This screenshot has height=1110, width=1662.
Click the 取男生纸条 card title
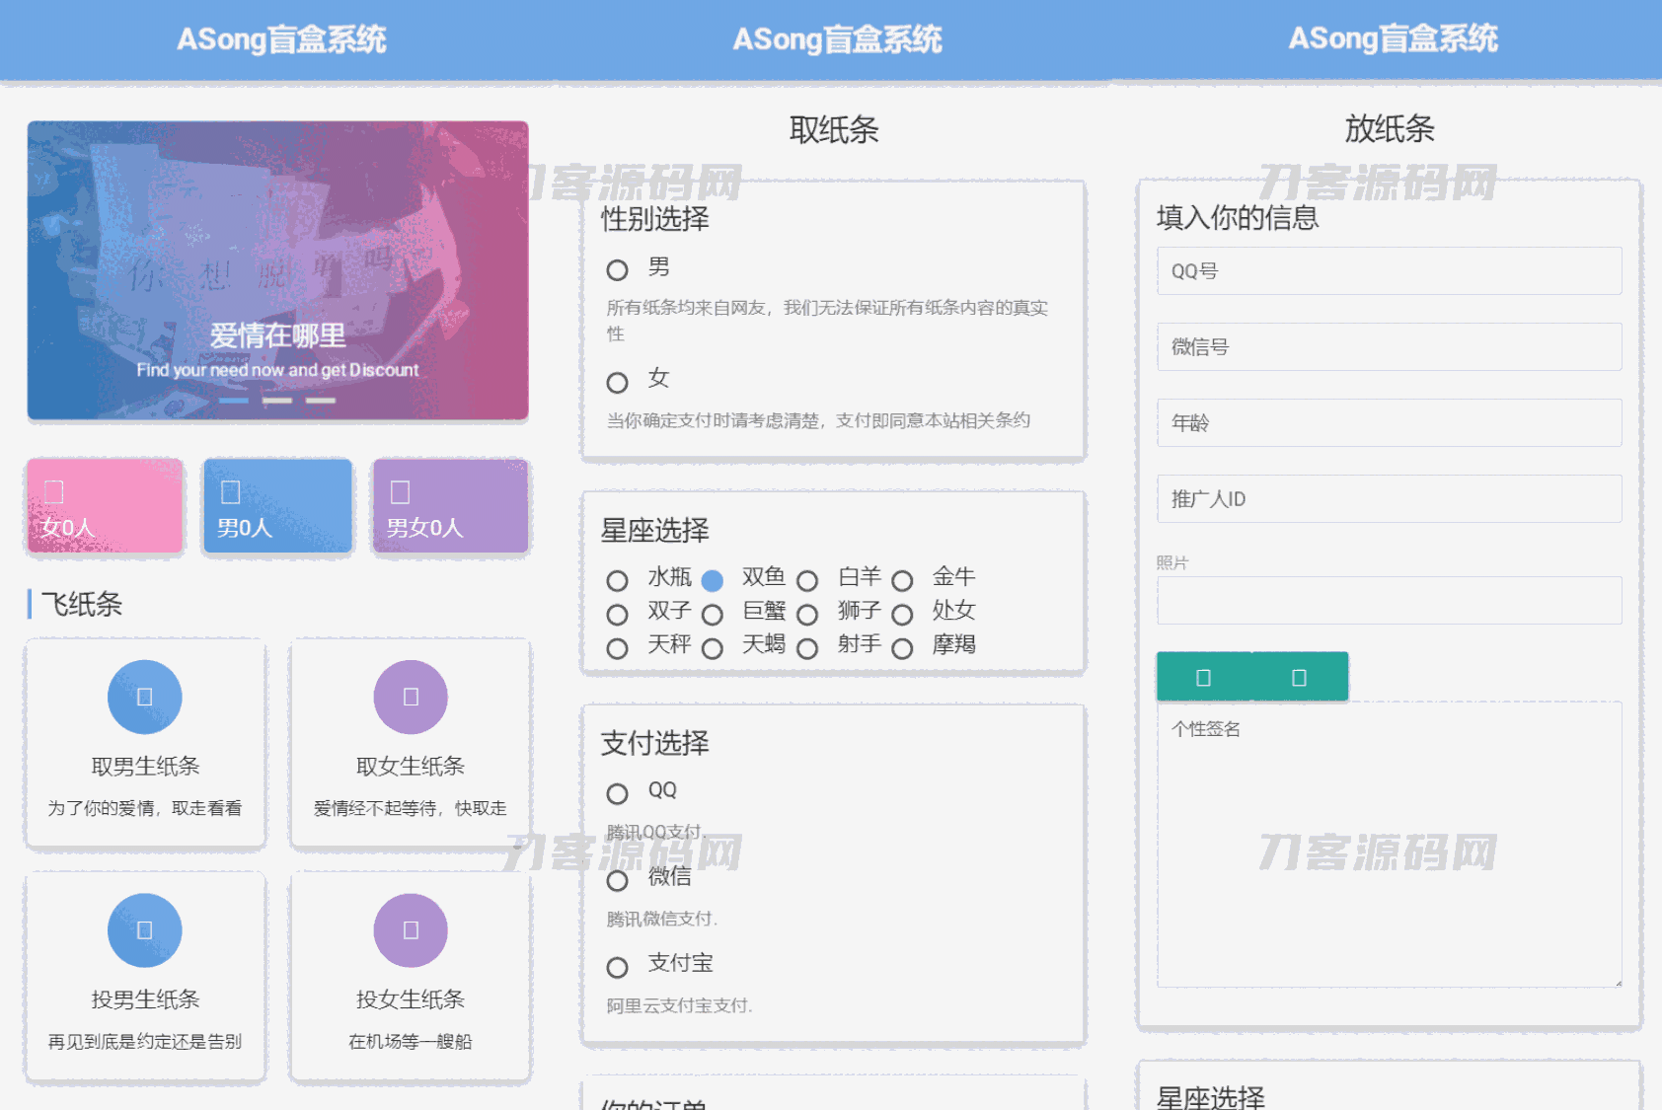(145, 767)
